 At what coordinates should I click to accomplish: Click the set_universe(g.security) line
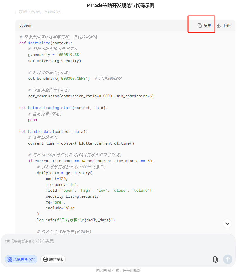pyautogui.click(x=54, y=61)
